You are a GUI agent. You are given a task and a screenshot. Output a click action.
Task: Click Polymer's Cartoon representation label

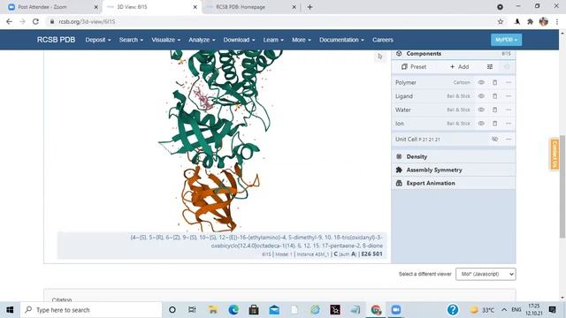[462, 82]
